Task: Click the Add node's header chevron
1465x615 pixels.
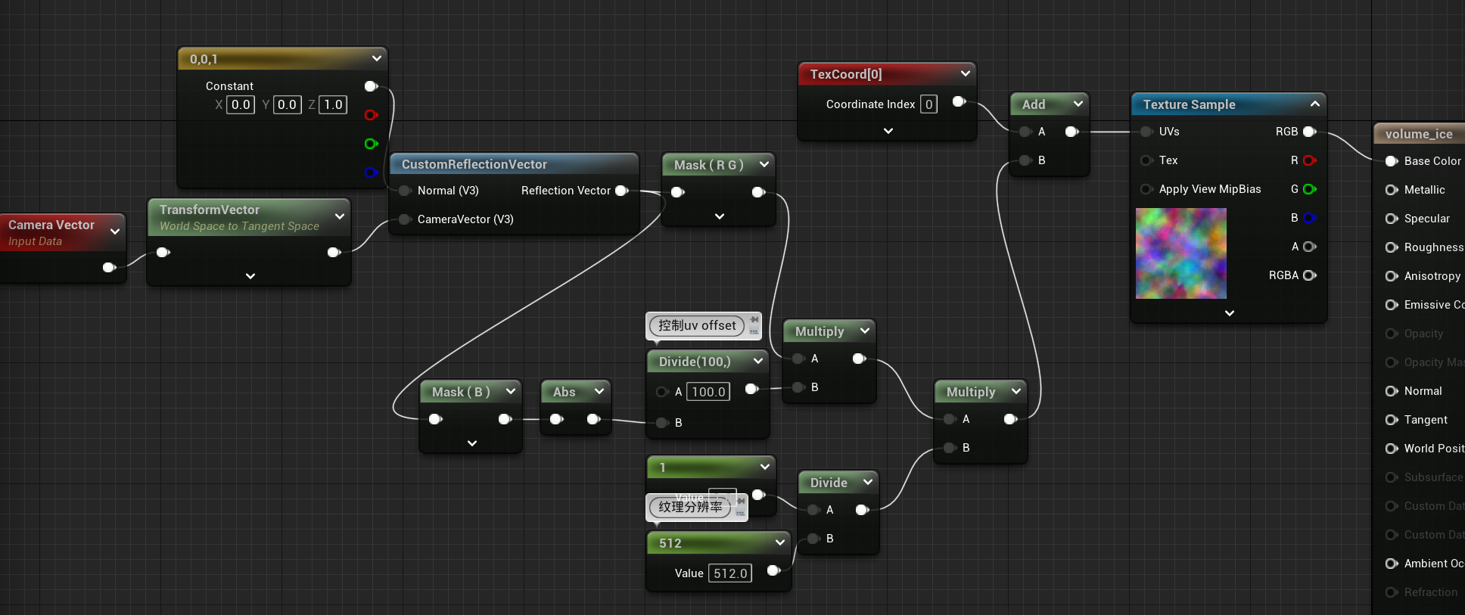Action: tap(1078, 104)
